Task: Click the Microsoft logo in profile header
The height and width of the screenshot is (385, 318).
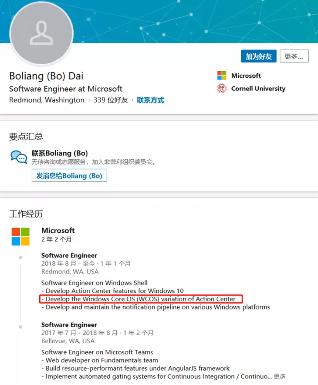Action: pyautogui.click(x=222, y=76)
